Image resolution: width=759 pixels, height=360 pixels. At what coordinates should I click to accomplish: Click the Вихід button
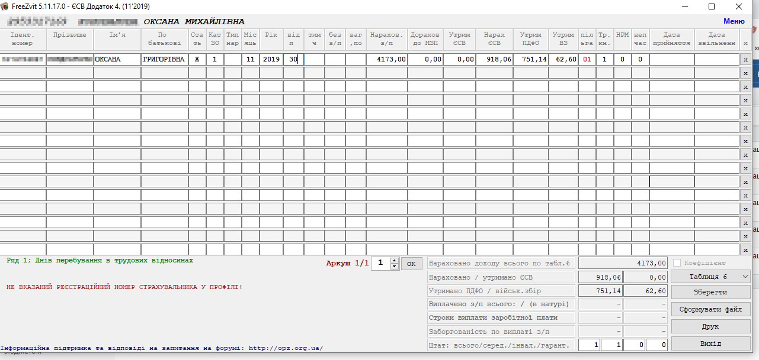coord(710,343)
